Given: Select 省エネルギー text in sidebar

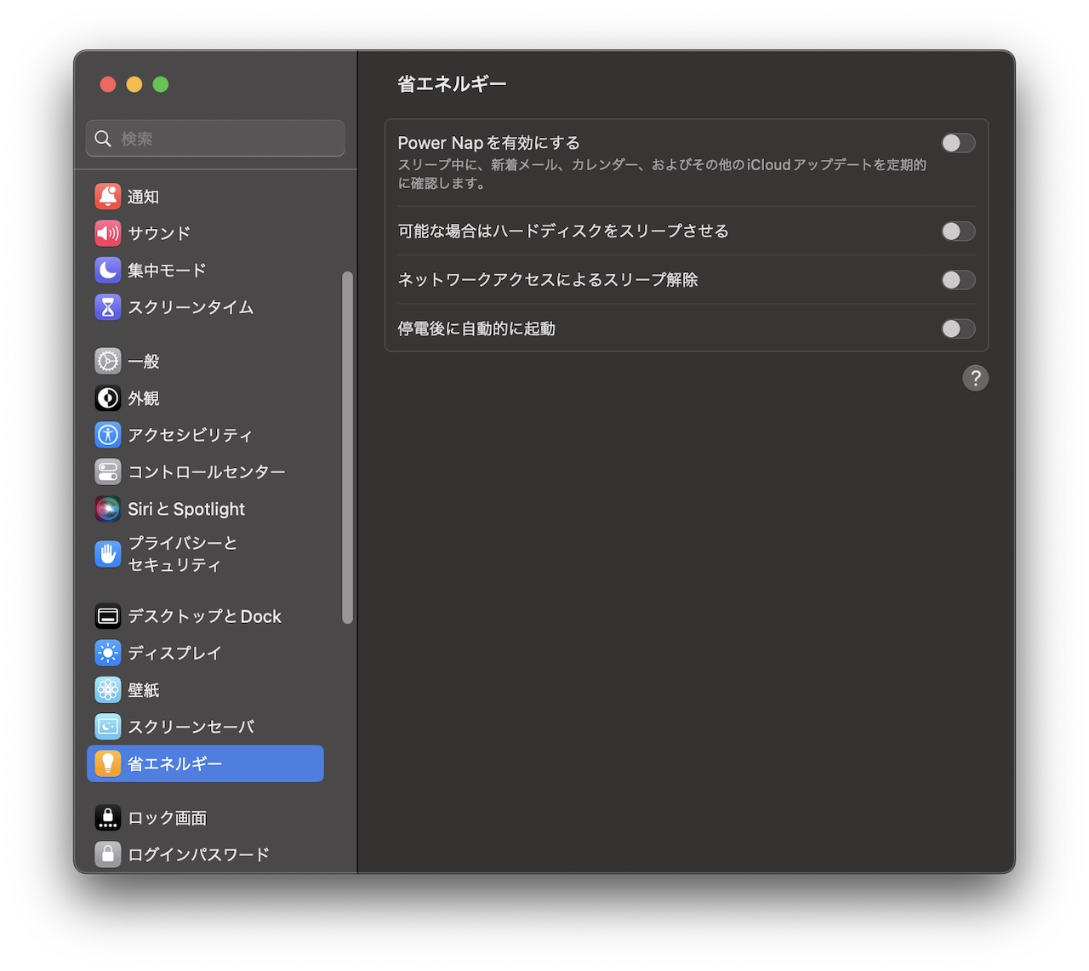Looking at the screenshot, I should click(x=174, y=764).
